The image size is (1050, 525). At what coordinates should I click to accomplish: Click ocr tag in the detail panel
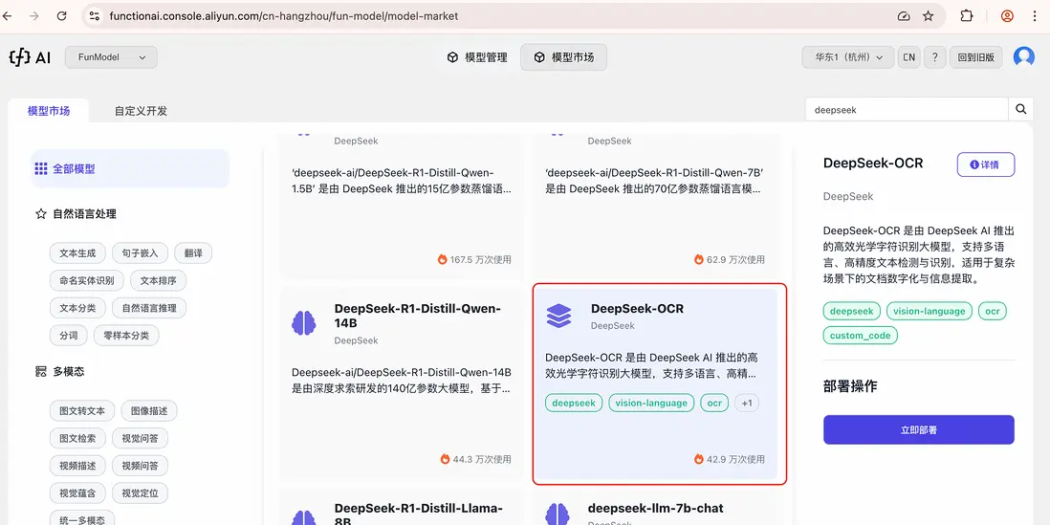pyautogui.click(x=992, y=311)
